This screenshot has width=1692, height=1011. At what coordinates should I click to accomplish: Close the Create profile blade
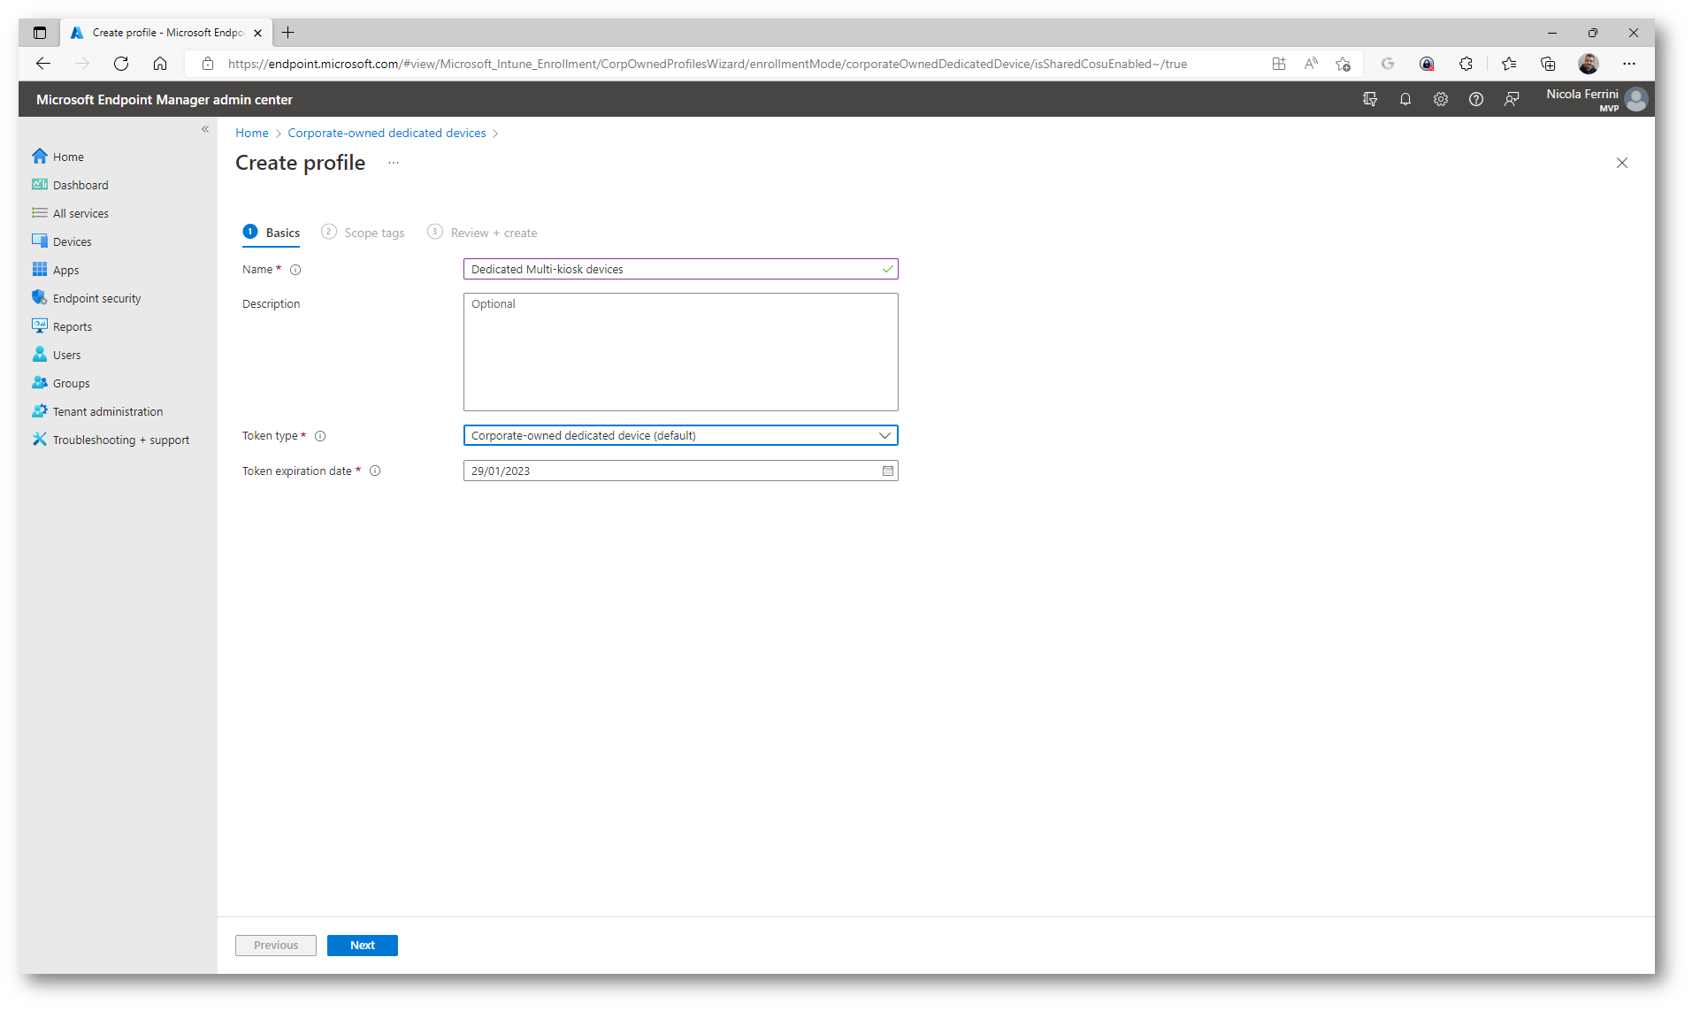click(x=1621, y=163)
